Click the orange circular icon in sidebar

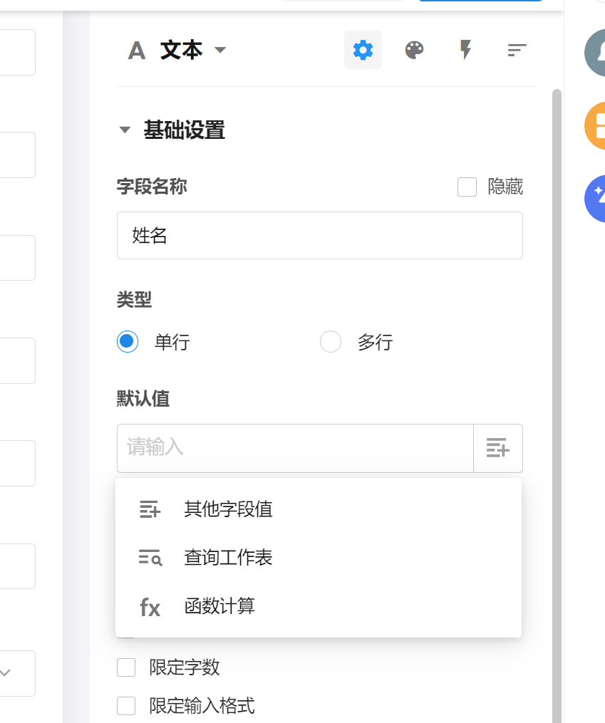coord(596,125)
